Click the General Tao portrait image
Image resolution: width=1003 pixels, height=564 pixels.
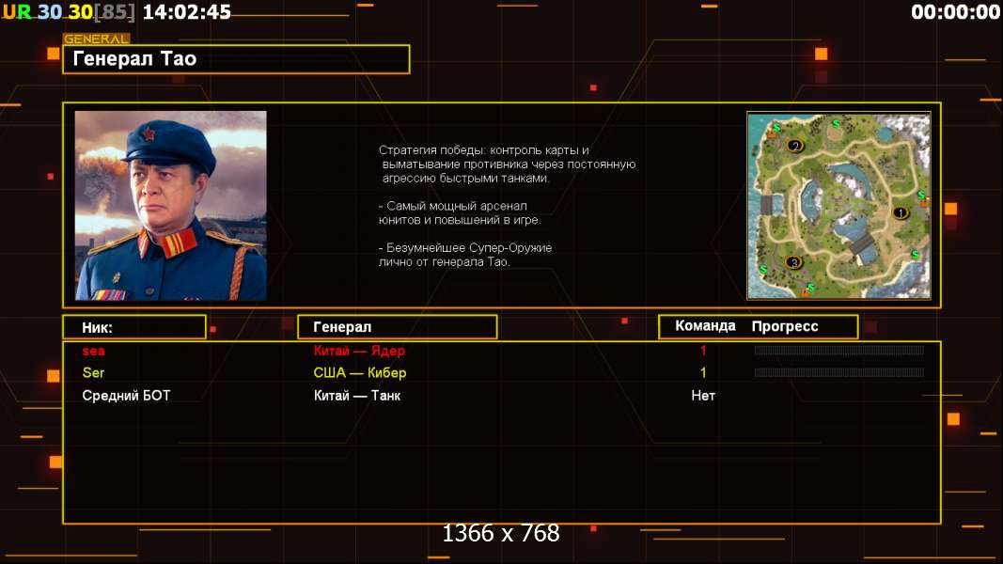(x=171, y=205)
